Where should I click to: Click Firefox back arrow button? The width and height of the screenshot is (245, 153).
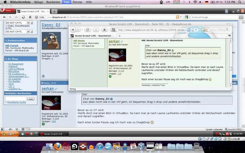click(73, 30)
